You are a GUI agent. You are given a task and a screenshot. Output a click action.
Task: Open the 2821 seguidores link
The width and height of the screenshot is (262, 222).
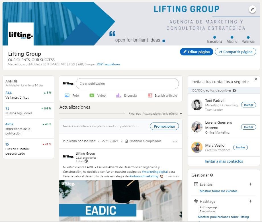tap(109, 64)
